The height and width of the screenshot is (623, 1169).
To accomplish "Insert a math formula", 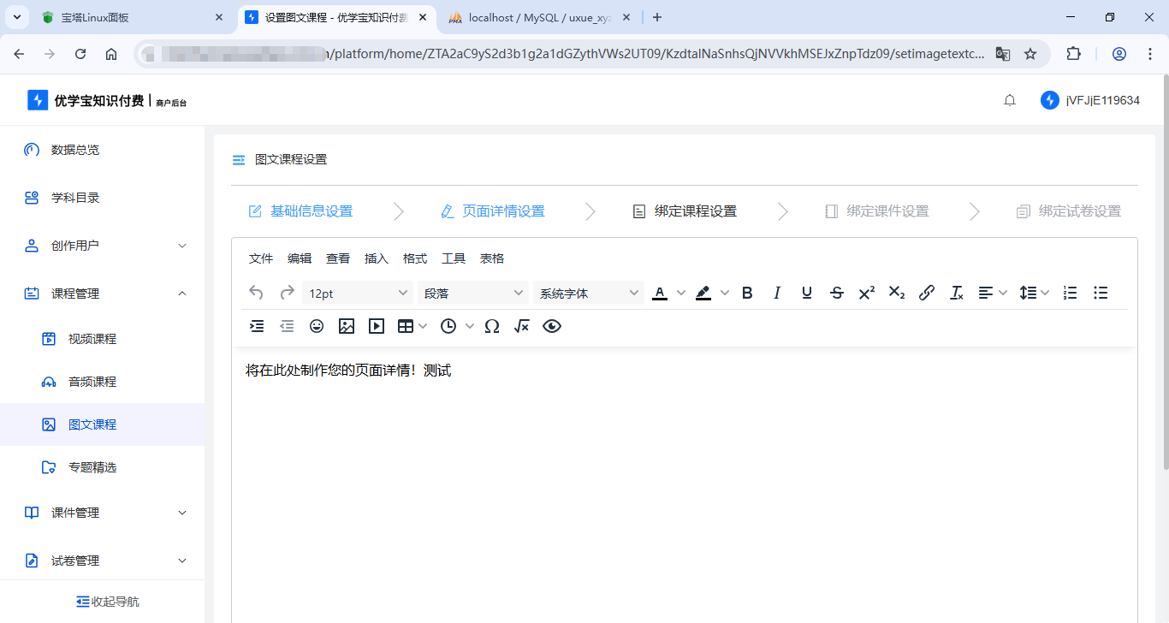I will (521, 325).
